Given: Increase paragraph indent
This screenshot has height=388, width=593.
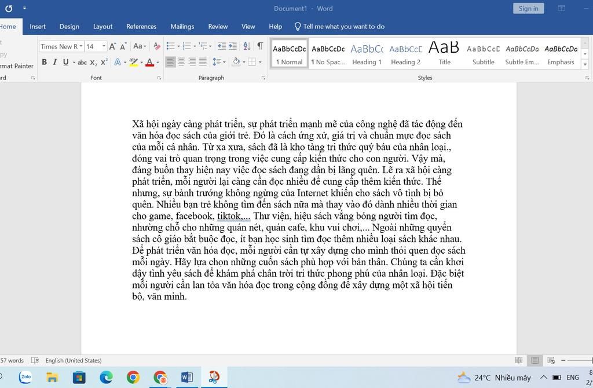Looking at the screenshot, I should [x=233, y=46].
